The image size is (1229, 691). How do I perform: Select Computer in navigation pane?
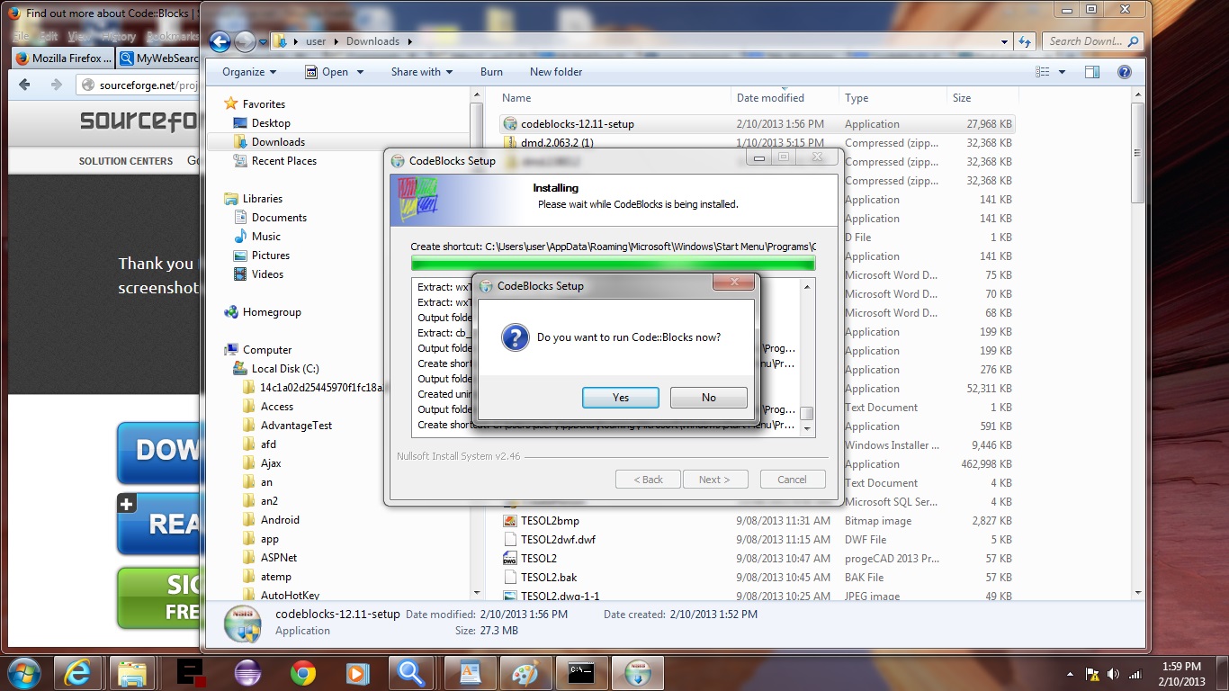(267, 350)
